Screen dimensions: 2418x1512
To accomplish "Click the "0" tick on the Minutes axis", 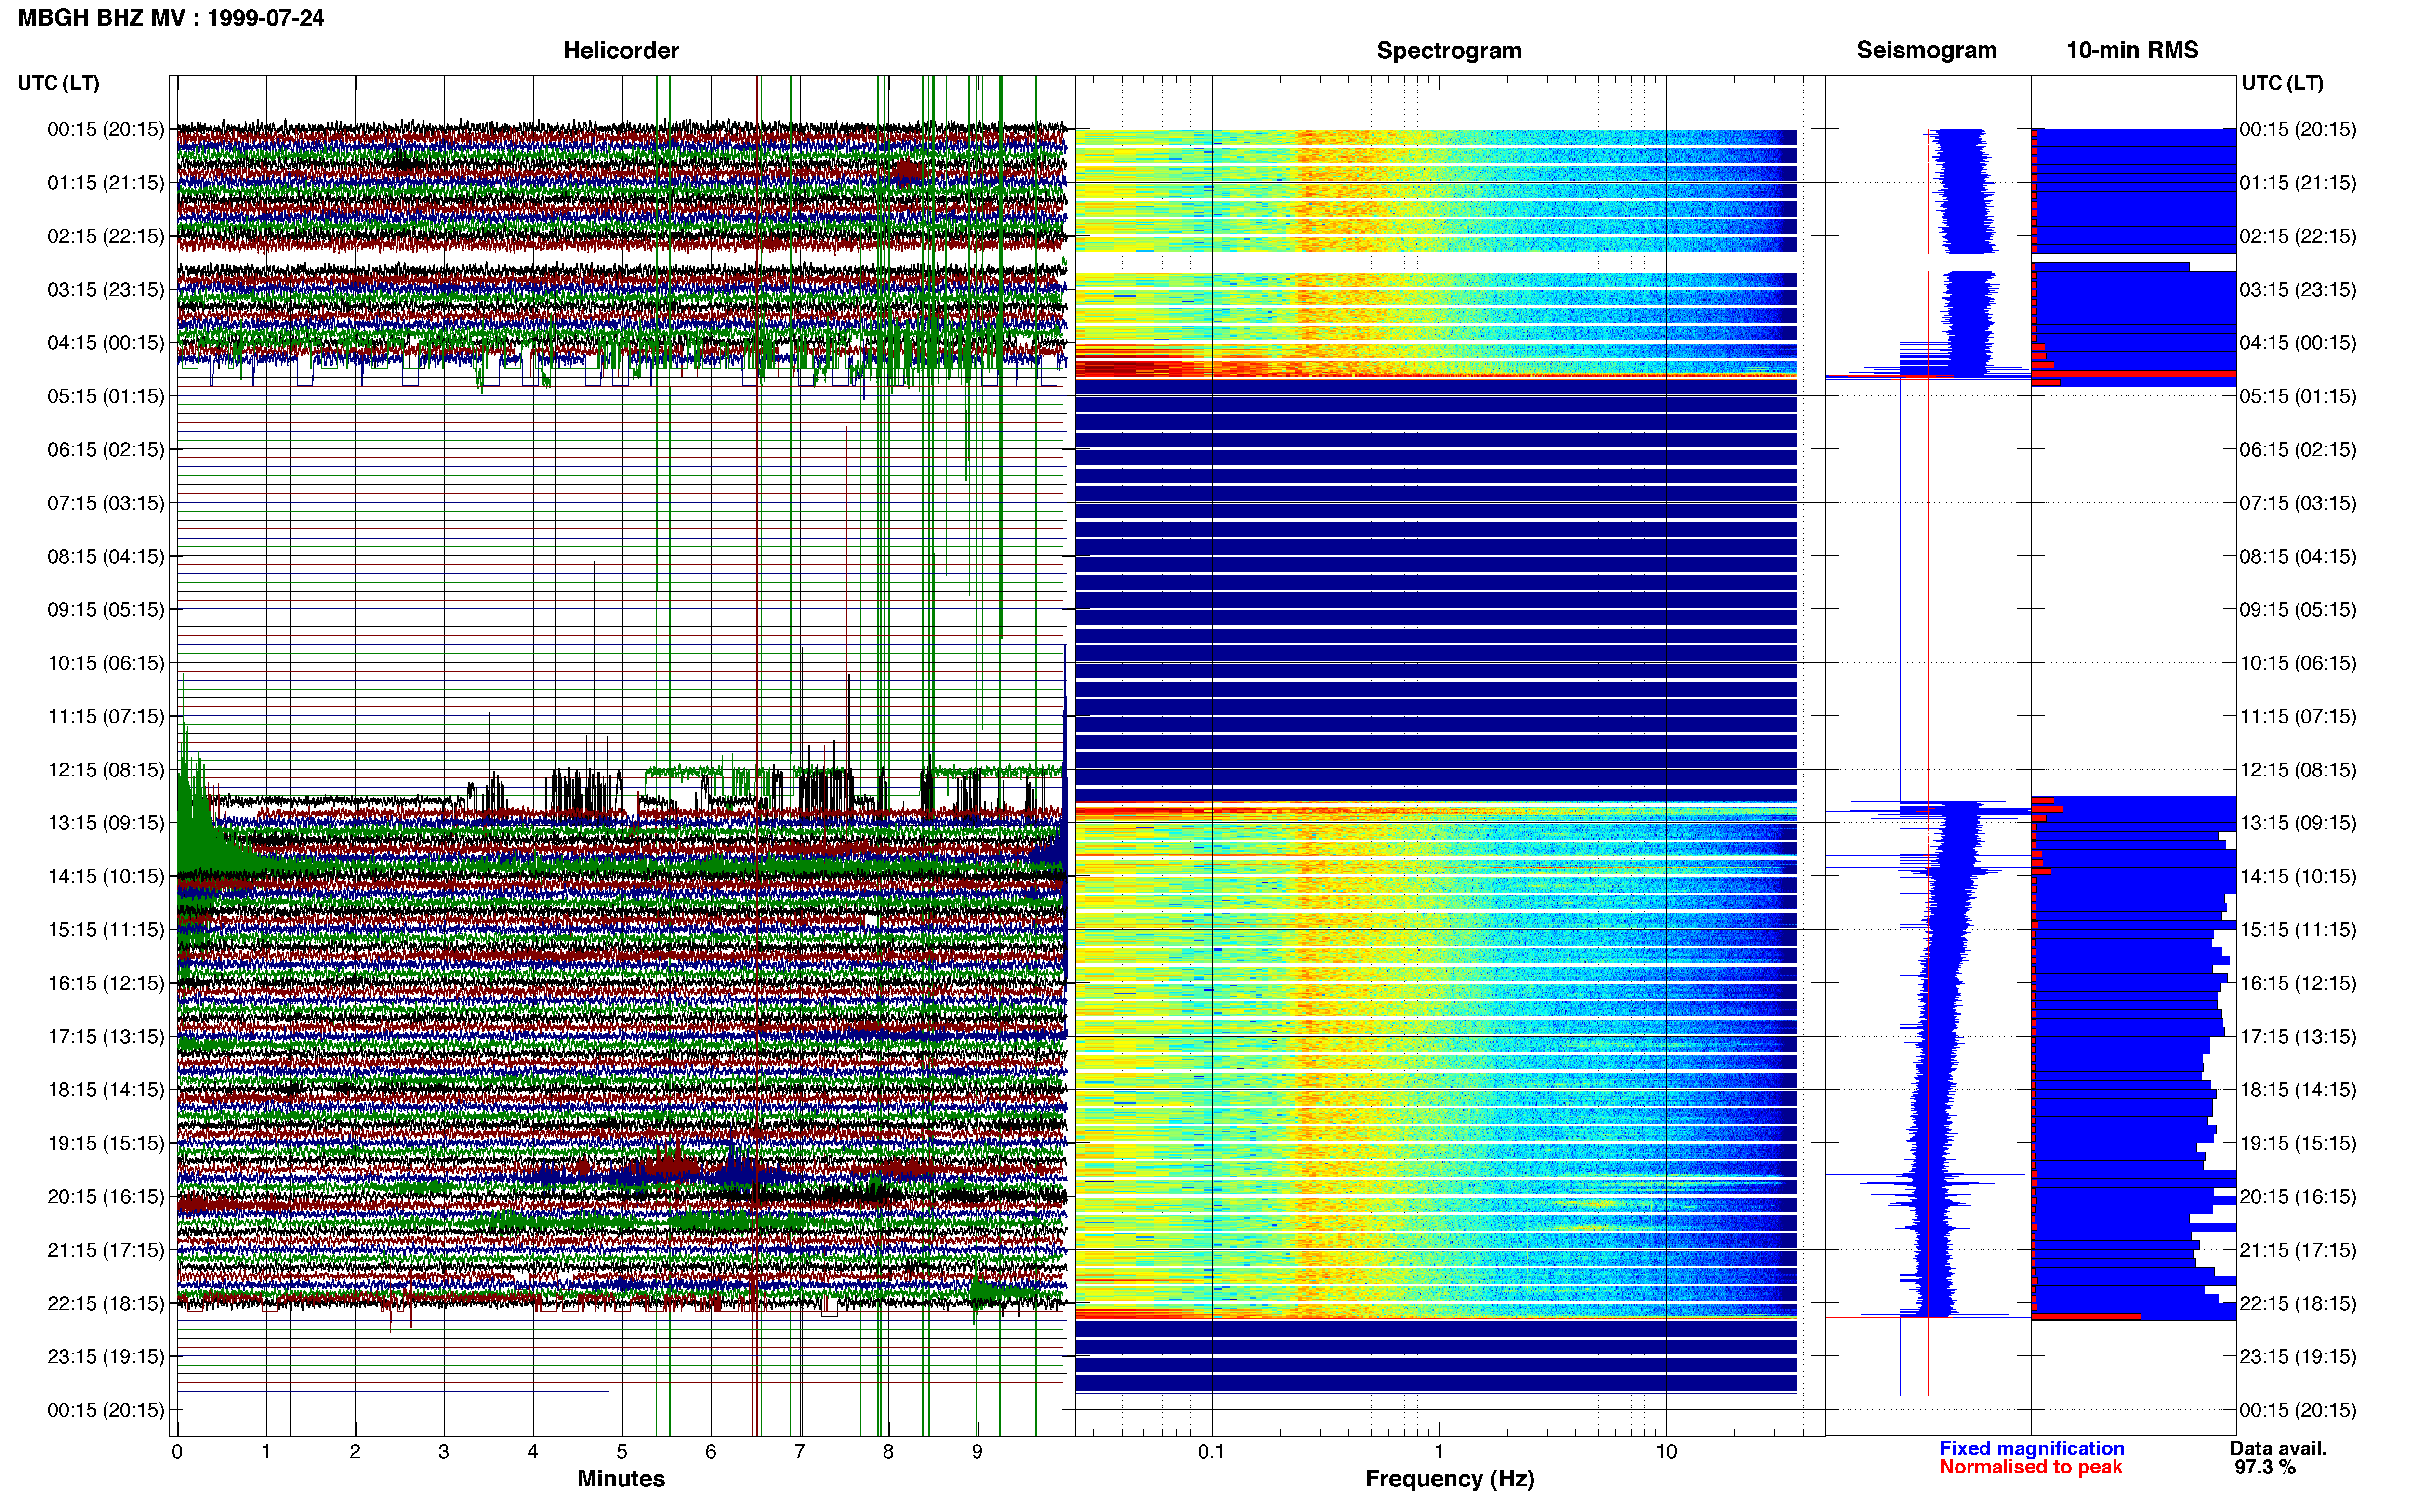I will pos(177,1451).
